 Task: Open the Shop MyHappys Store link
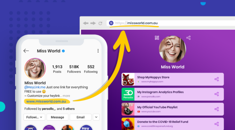pos(173,79)
